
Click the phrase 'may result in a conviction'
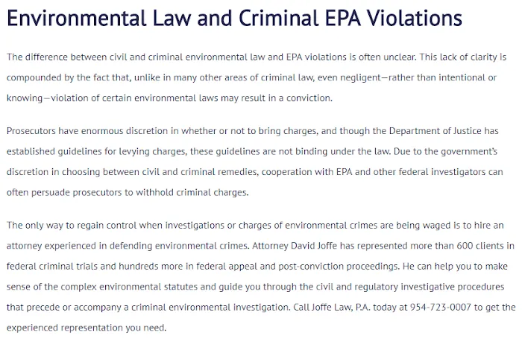click(276, 98)
